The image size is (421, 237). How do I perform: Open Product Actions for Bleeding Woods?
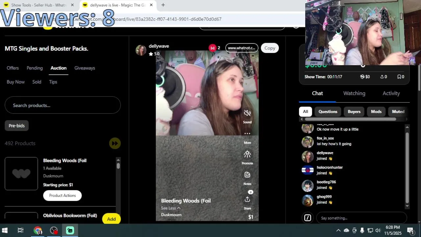[x=62, y=196]
